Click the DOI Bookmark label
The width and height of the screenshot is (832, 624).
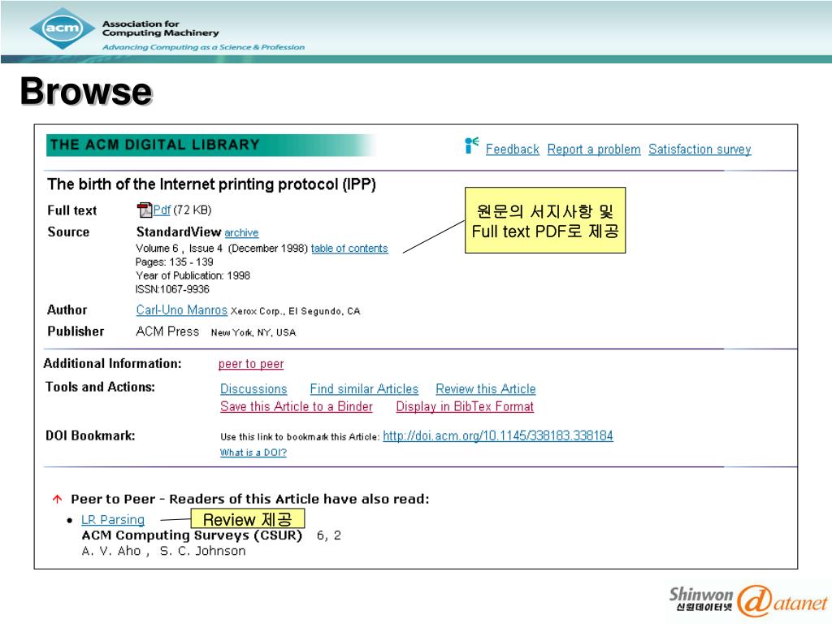coord(90,435)
